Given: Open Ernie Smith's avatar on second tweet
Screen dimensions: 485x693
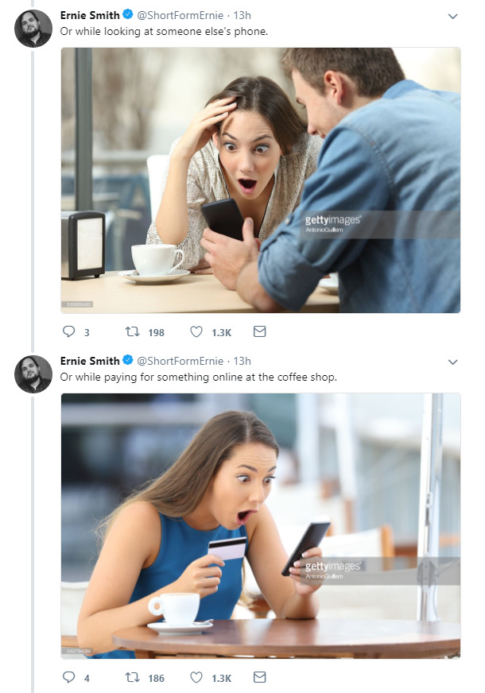Looking at the screenshot, I should [x=33, y=374].
